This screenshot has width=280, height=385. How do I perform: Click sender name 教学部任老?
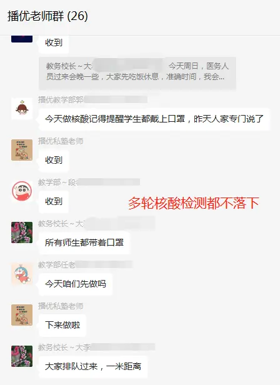coord(56,265)
